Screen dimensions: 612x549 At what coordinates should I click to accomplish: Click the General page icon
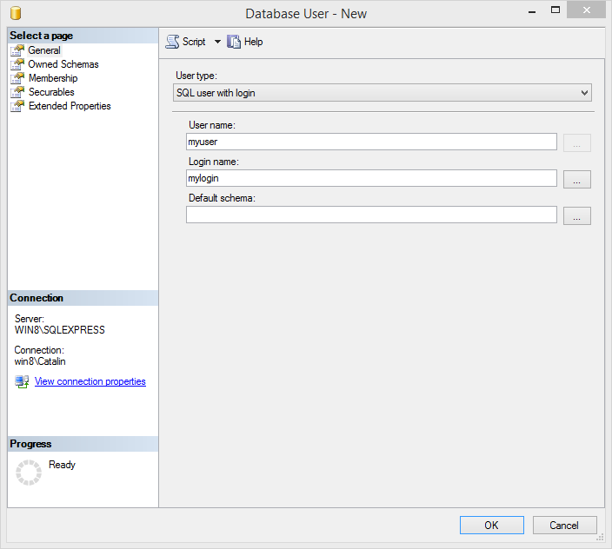coord(17,50)
